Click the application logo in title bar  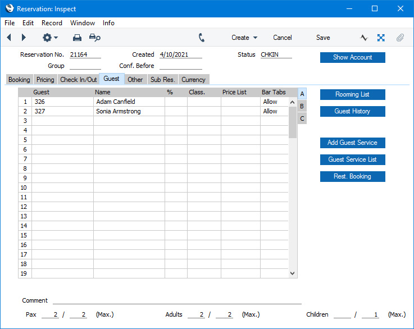(10, 8)
